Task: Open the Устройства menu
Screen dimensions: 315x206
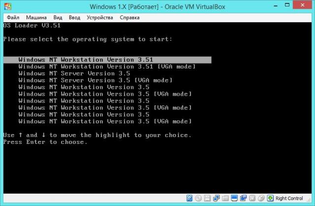Action: 99,18
